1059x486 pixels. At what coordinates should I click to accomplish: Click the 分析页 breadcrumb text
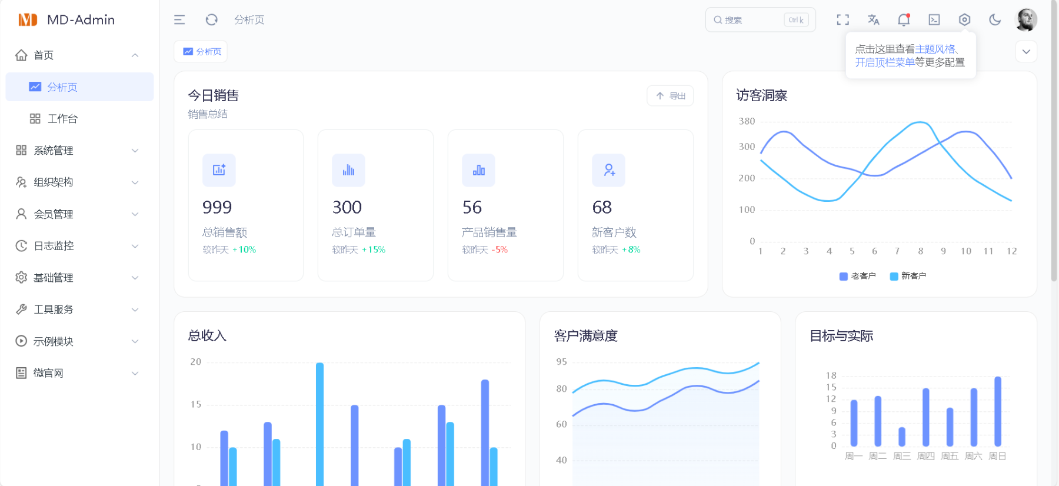tap(249, 20)
